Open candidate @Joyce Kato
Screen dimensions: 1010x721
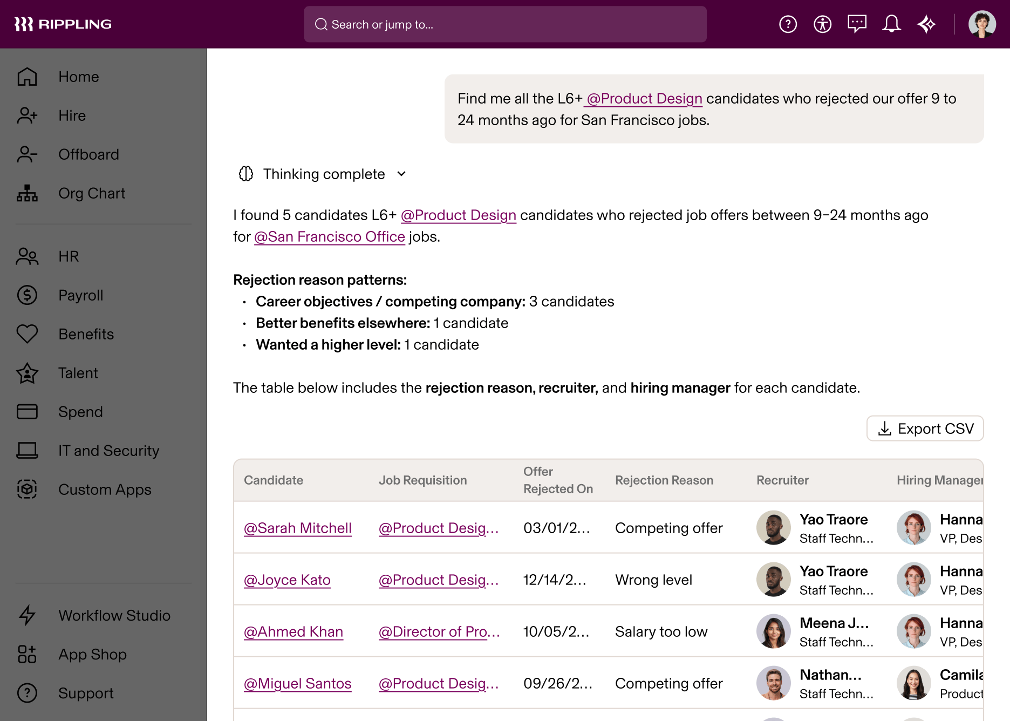point(287,580)
